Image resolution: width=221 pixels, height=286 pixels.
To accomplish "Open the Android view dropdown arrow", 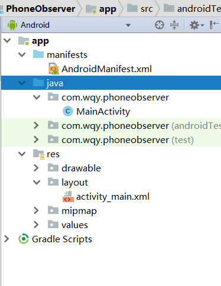I will click(128, 25).
